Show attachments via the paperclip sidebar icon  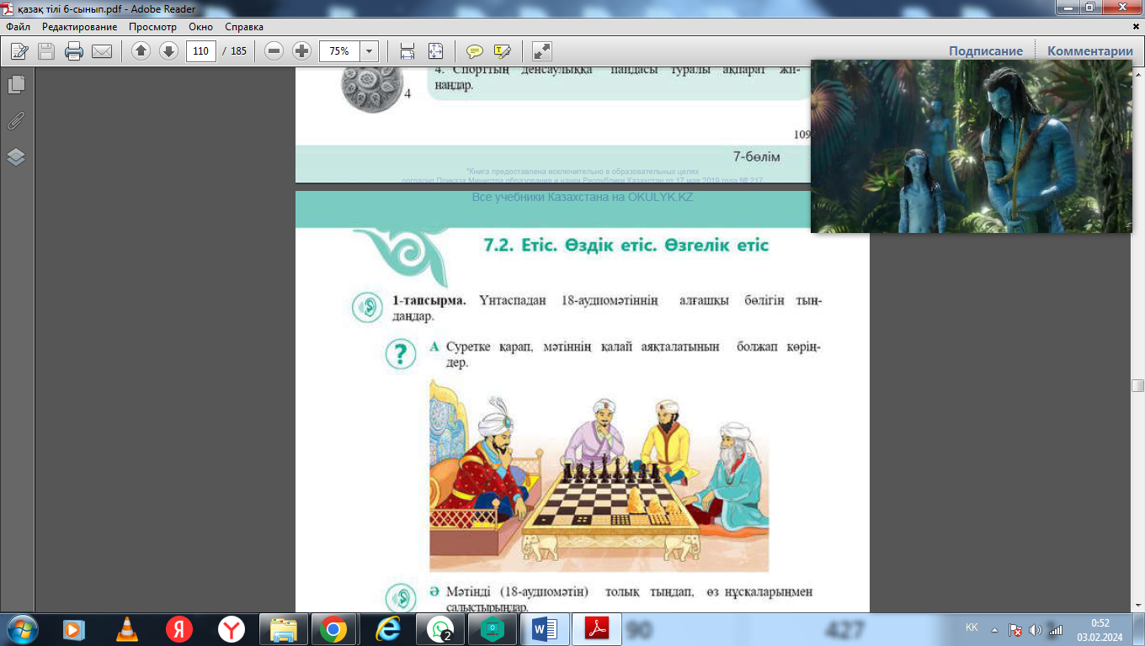(16, 121)
